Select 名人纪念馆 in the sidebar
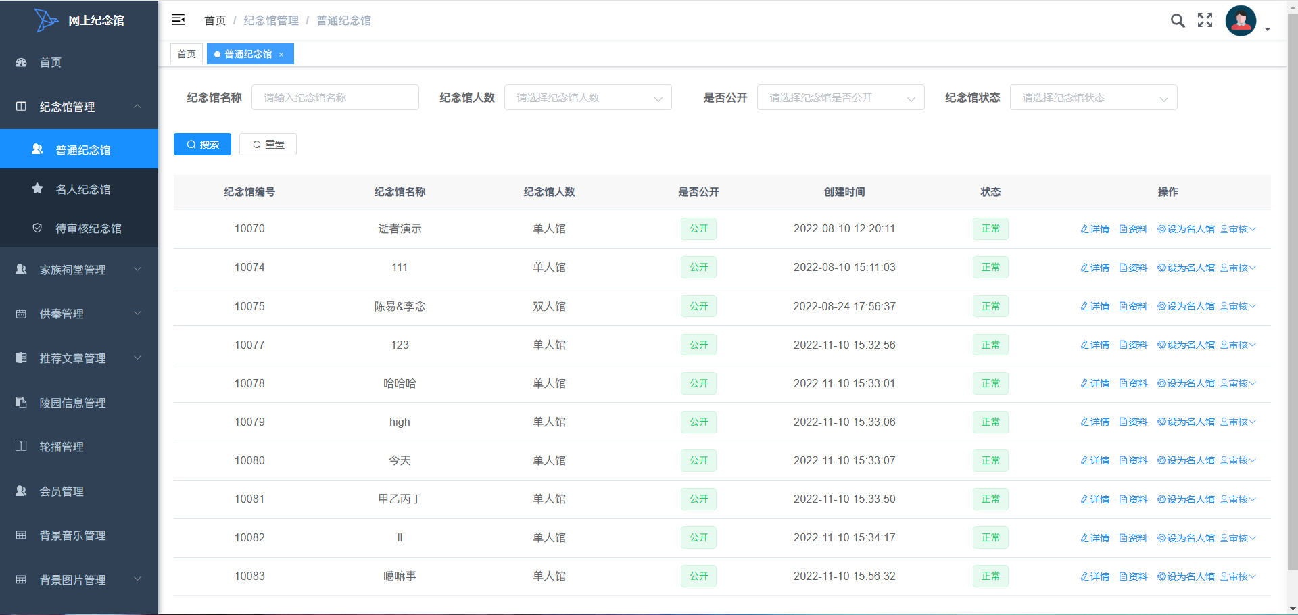Viewport: 1298px width, 615px height. [x=79, y=189]
